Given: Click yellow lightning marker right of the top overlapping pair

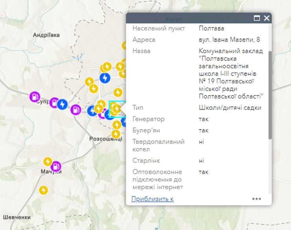Looking at the screenshot, I should click(x=120, y=66).
